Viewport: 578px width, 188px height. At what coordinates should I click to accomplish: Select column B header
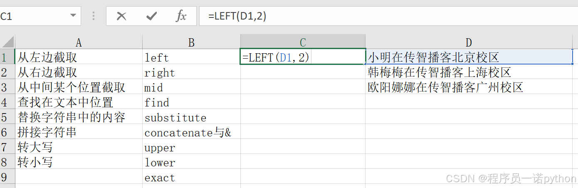[191, 42]
